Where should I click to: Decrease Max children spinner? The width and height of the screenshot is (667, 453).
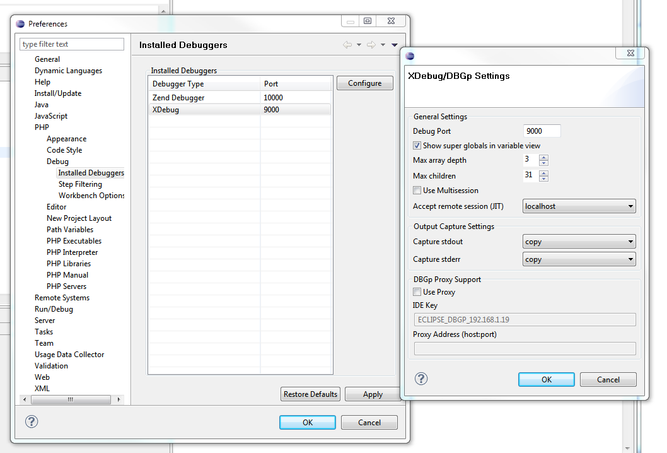(543, 179)
